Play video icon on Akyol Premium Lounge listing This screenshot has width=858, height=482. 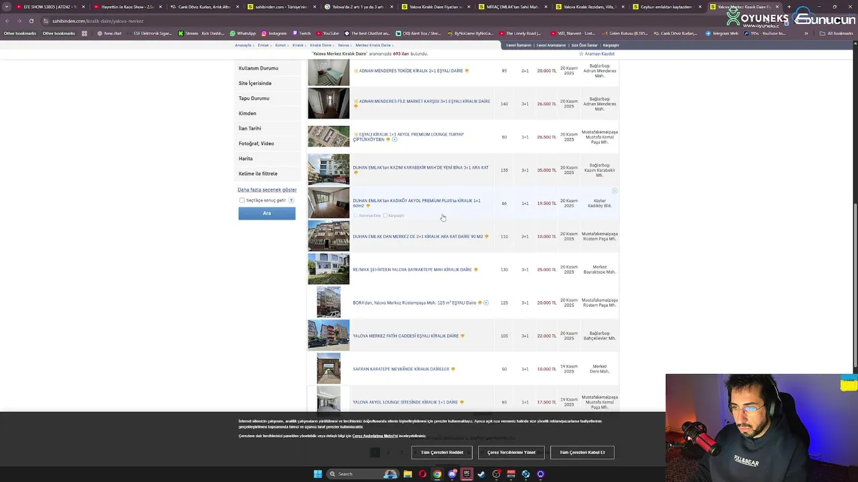(394, 139)
